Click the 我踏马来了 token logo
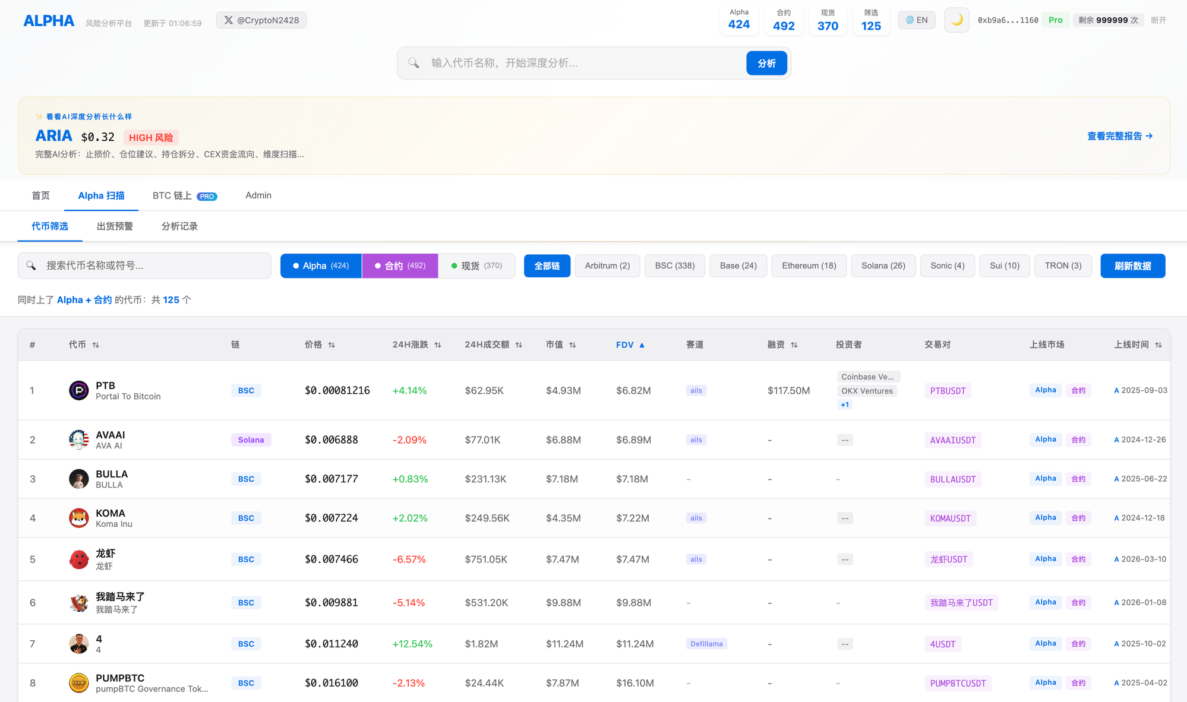 pyautogui.click(x=78, y=602)
